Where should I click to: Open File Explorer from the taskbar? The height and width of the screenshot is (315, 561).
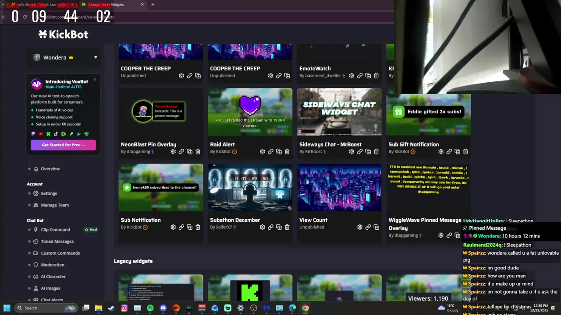pos(99,308)
